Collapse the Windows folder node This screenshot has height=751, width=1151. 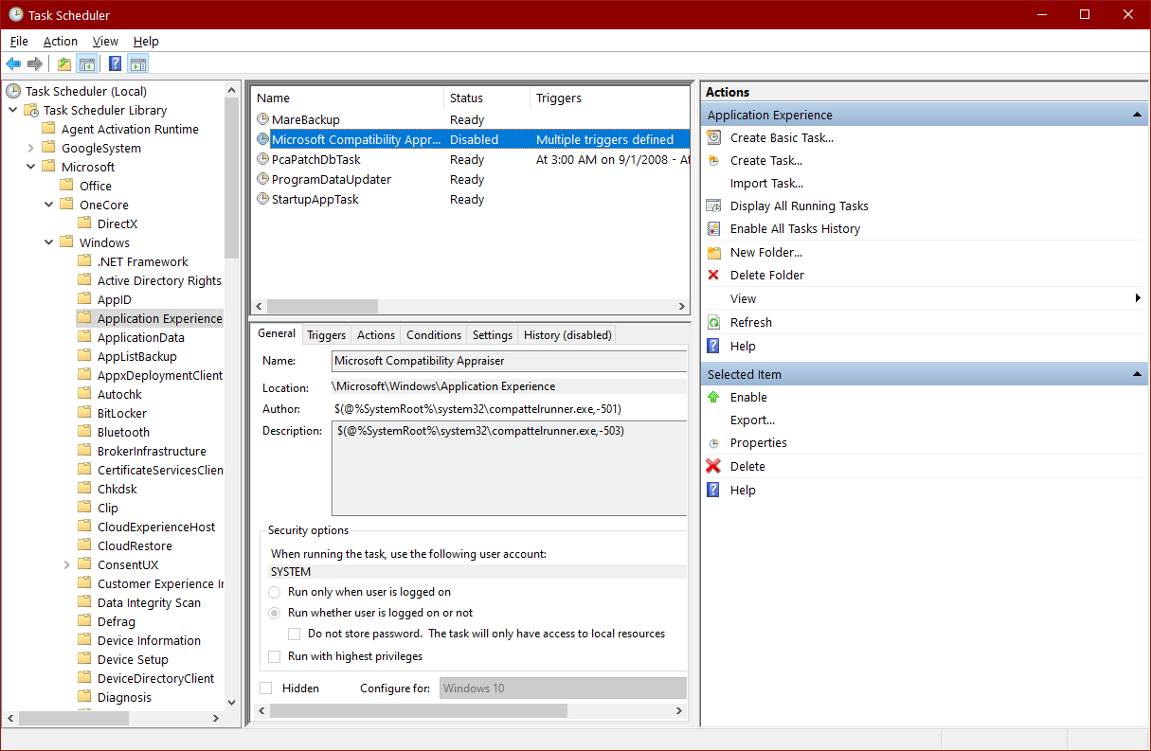click(x=49, y=242)
